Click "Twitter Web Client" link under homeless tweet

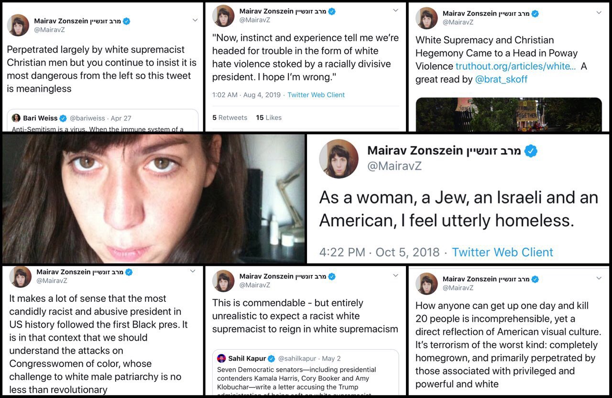[502, 252]
